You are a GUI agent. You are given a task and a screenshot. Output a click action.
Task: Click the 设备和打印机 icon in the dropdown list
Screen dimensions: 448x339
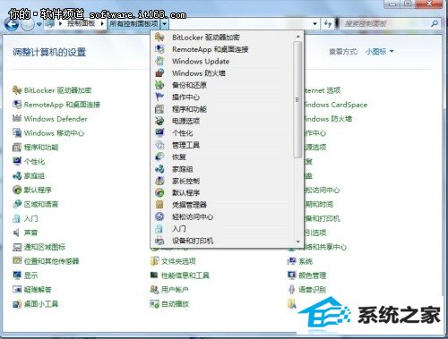click(159, 241)
